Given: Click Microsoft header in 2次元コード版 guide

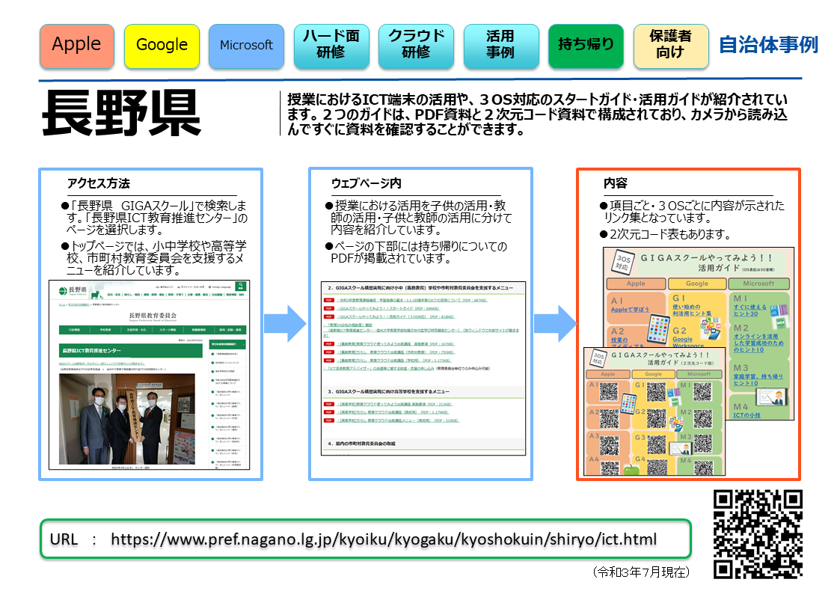Looking at the screenshot, I should pyautogui.click(x=699, y=374).
